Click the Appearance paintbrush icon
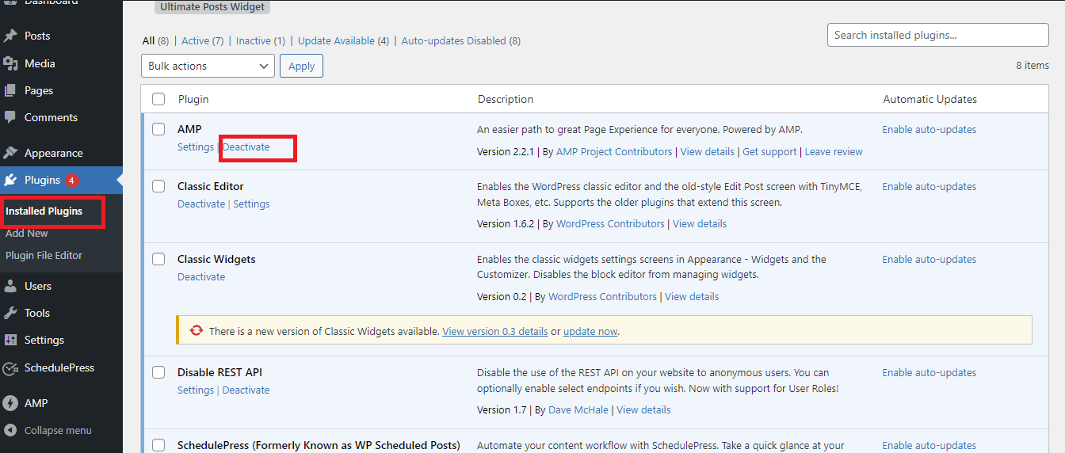This screenshot has height=453, width=1065. [x=10, y=153]
